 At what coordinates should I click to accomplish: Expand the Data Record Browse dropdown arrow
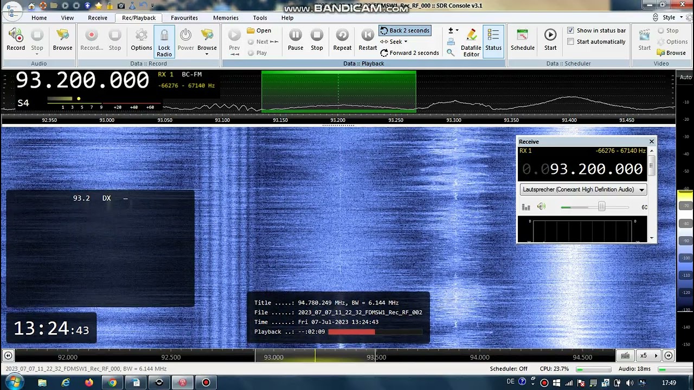click(x=207, y=54)
